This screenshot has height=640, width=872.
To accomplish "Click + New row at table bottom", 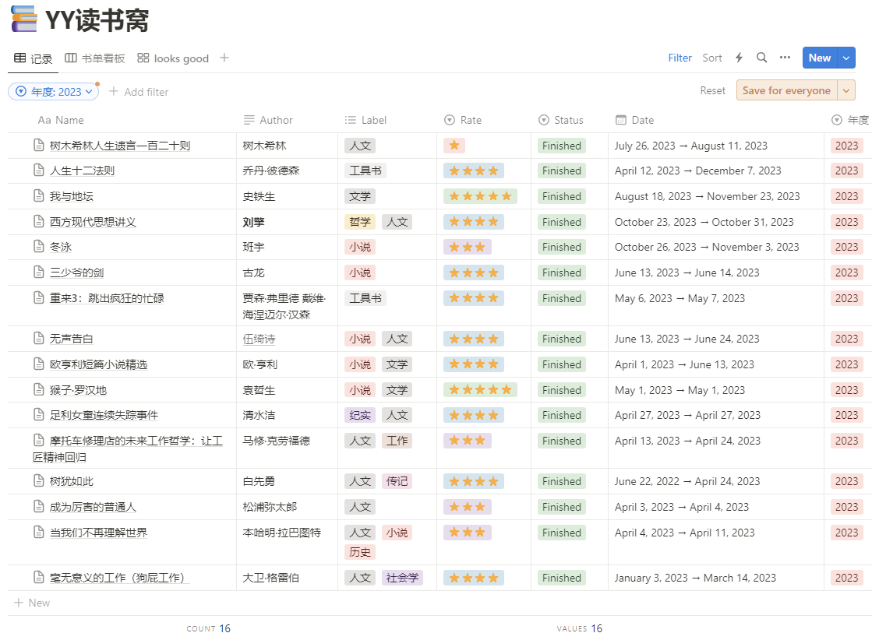I will pos(32,603).
